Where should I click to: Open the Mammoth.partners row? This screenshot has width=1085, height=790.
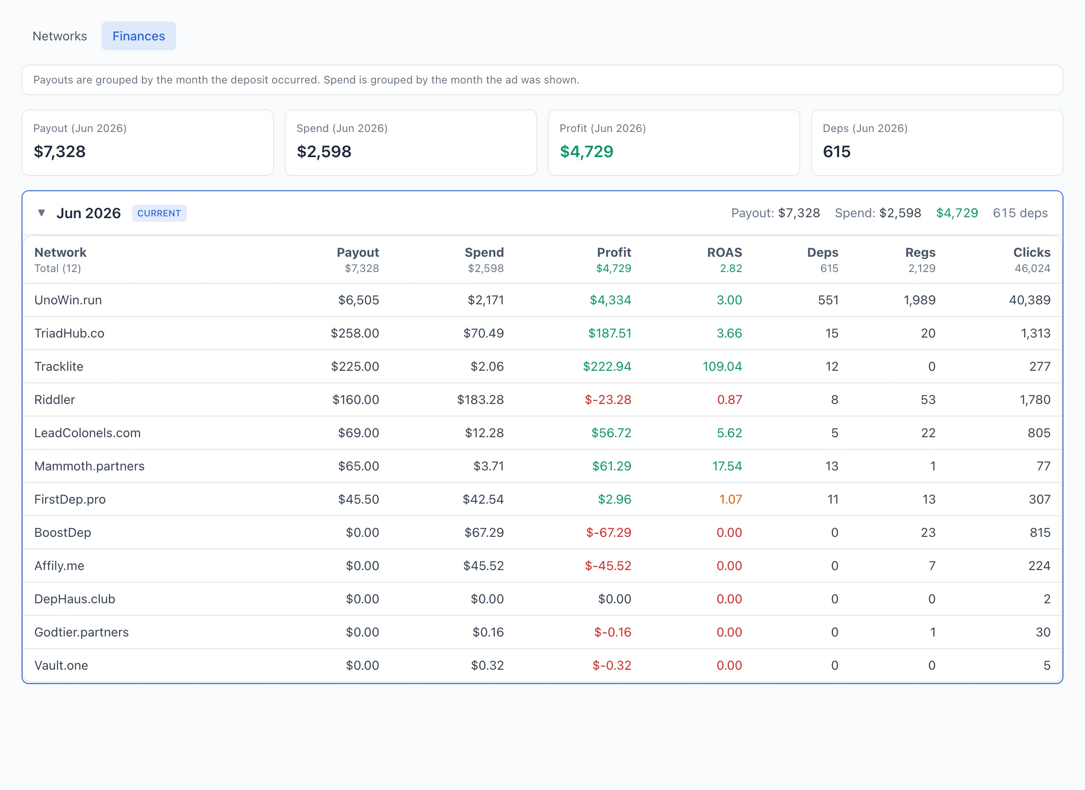point(542,466)
